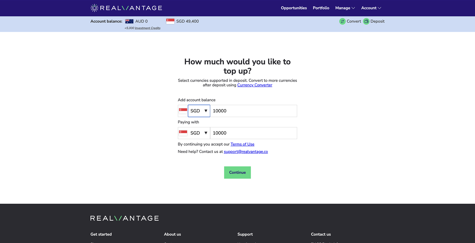This screenshot has height=243, width=475.
Task: Open the Currency Converter link
Action: click(254, 85)
